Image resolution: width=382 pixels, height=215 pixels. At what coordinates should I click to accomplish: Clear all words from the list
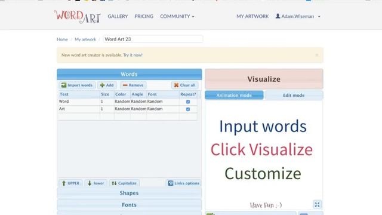click(x=184, y=85)
